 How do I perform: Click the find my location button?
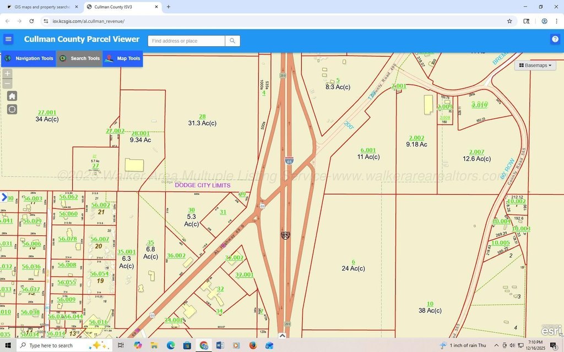pos(12,109)
